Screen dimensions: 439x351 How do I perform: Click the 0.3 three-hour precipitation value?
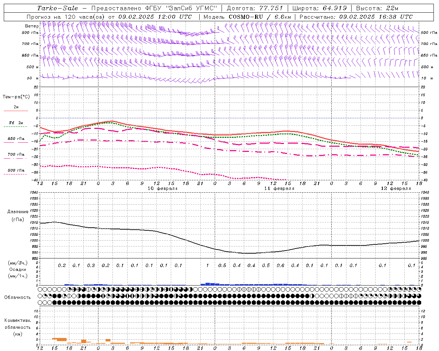[91, 266]
